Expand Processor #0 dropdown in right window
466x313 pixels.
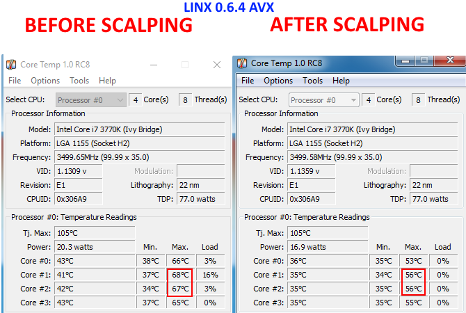click(x=323, y=100)
